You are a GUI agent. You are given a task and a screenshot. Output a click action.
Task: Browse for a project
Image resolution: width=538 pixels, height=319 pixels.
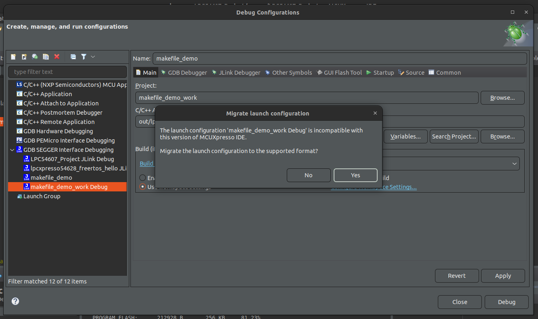tap(502, 98)
